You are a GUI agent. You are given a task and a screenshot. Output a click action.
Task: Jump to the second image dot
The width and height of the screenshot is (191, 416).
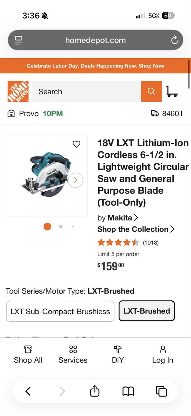tap(61, 226)
